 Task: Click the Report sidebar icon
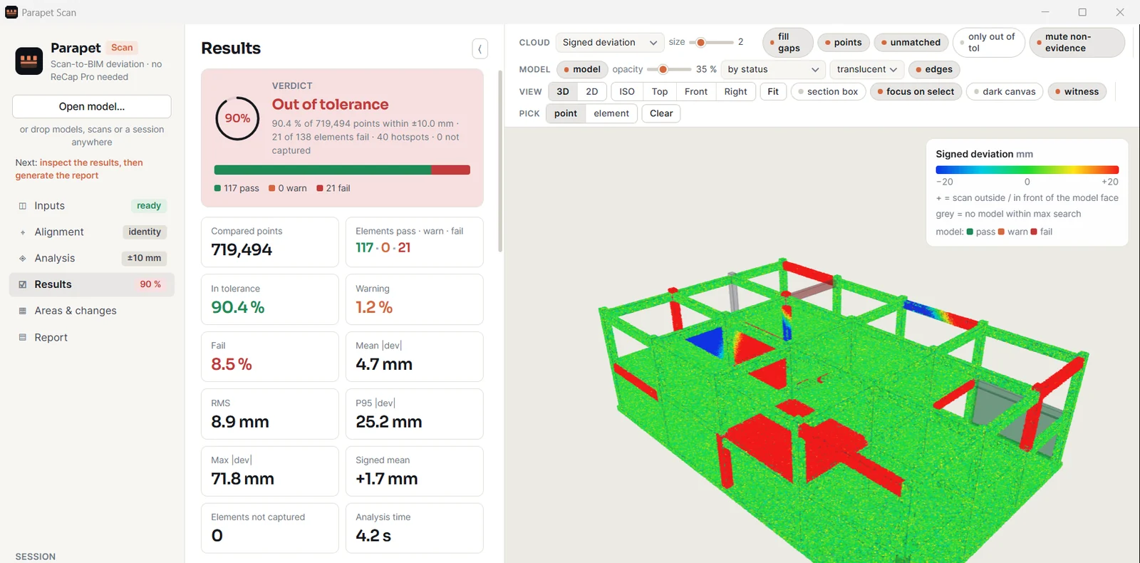[23, 338]
